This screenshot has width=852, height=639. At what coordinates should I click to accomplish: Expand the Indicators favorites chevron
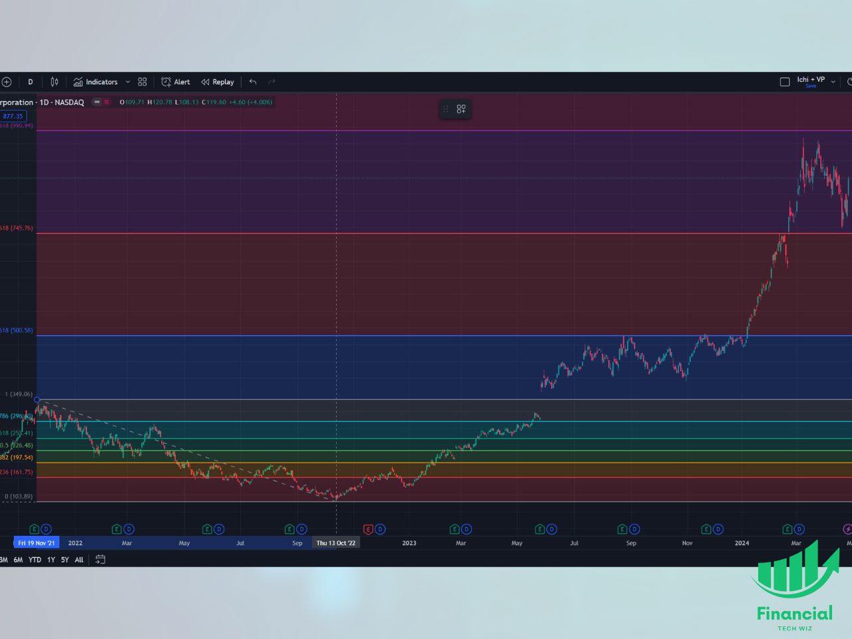(128, 82)
